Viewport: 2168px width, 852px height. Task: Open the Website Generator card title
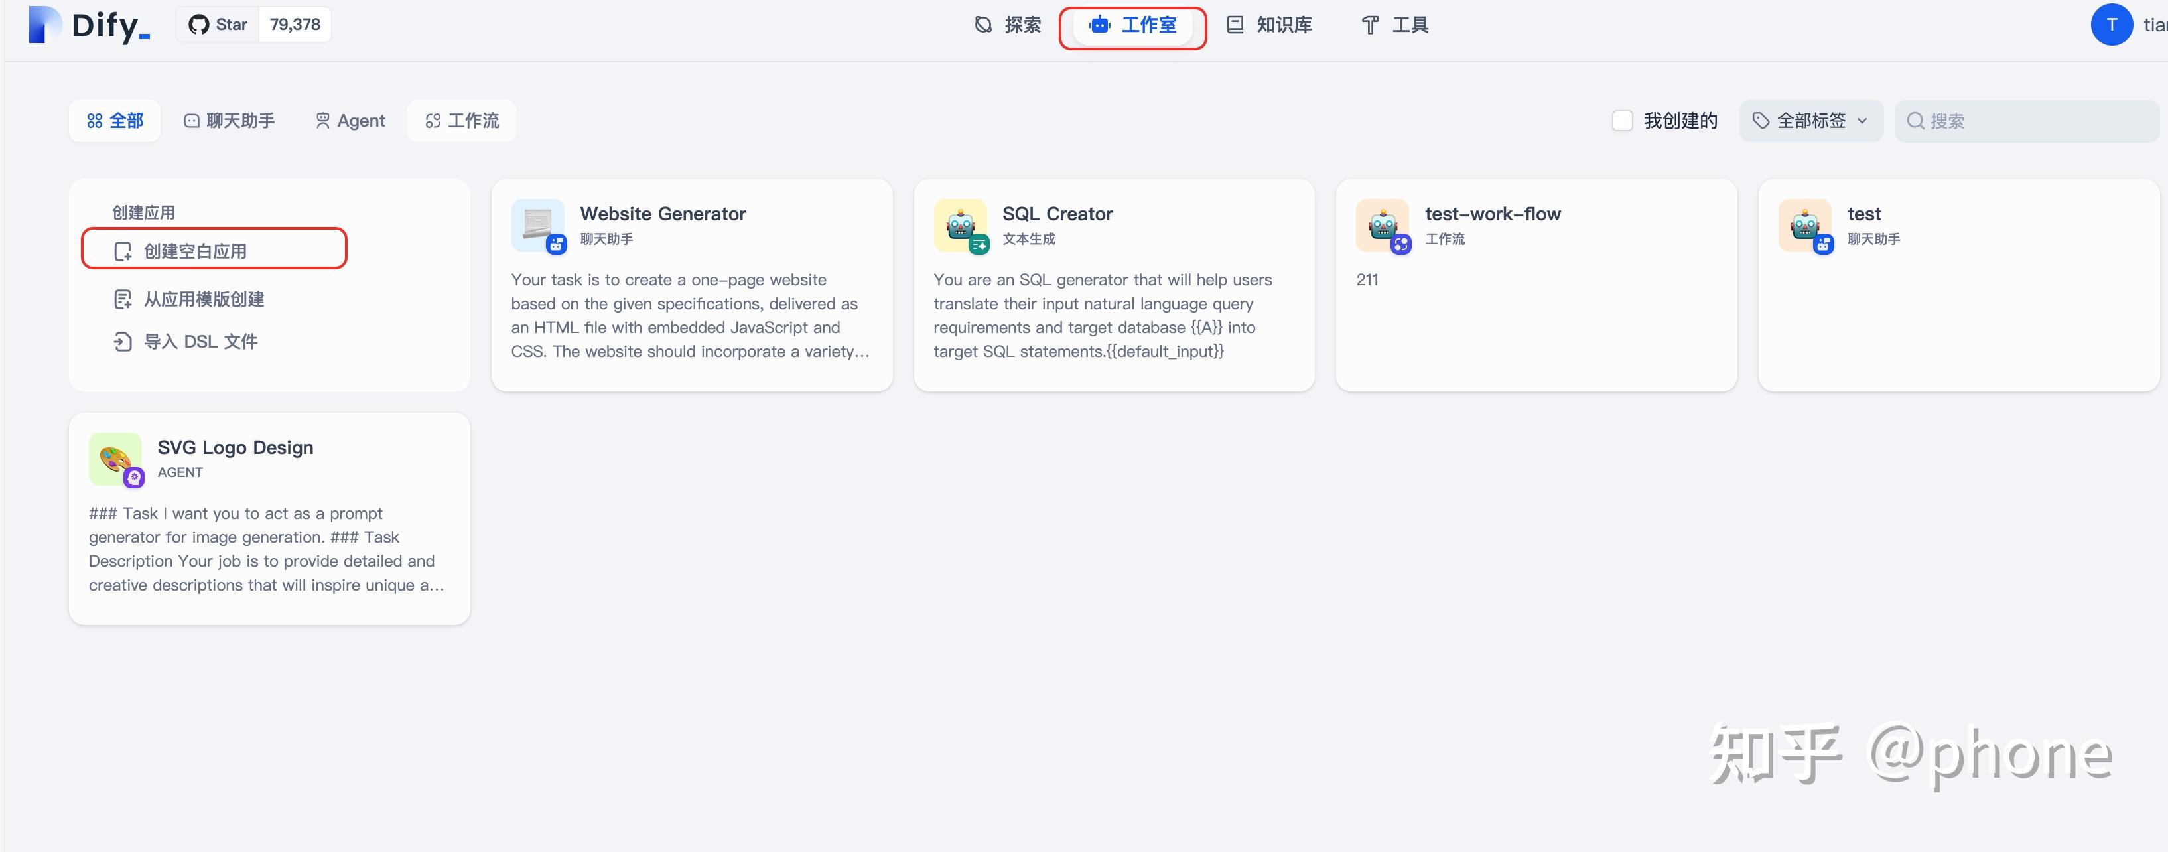(x=662, y=214)
